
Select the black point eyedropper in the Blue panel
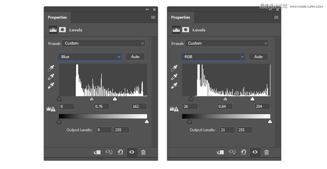(x=51, y=68)
